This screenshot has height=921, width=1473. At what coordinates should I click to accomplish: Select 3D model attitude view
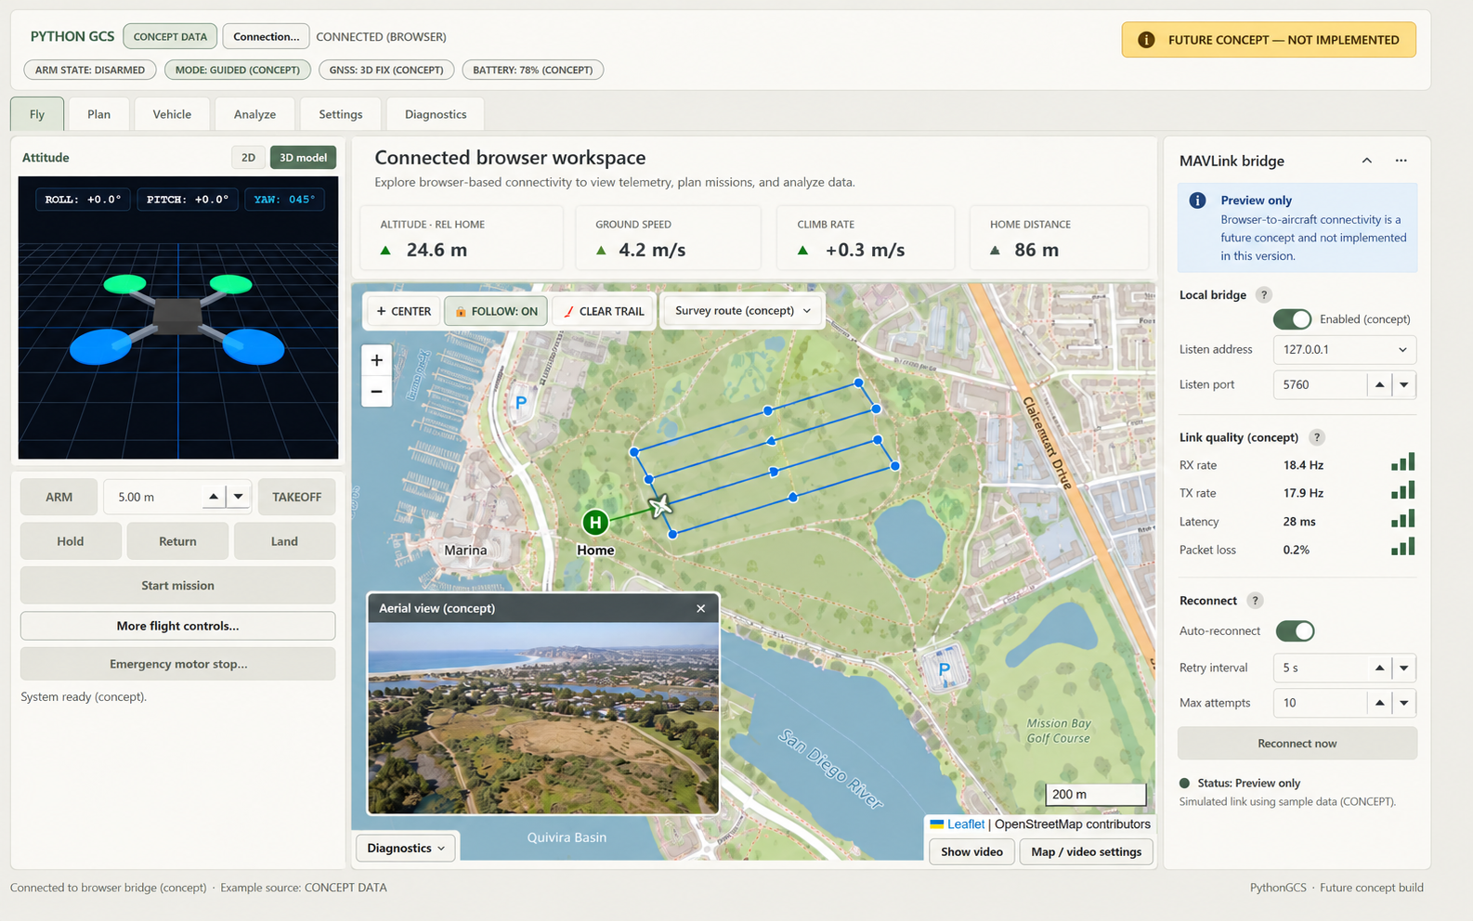pos(303,158)
